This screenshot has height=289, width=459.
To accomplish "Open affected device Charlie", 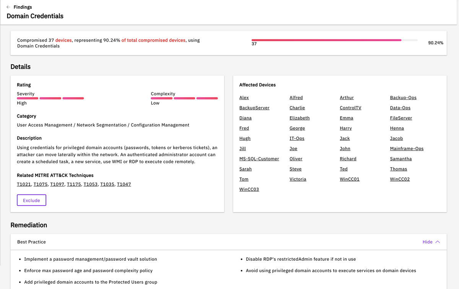I will (297, 108).
